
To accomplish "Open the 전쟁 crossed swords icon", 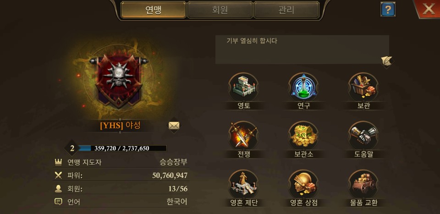I will [x=243, y=136].
